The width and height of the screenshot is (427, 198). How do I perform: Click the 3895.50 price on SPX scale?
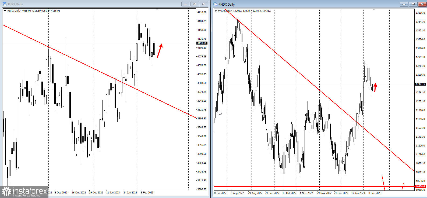coord(202,119)
